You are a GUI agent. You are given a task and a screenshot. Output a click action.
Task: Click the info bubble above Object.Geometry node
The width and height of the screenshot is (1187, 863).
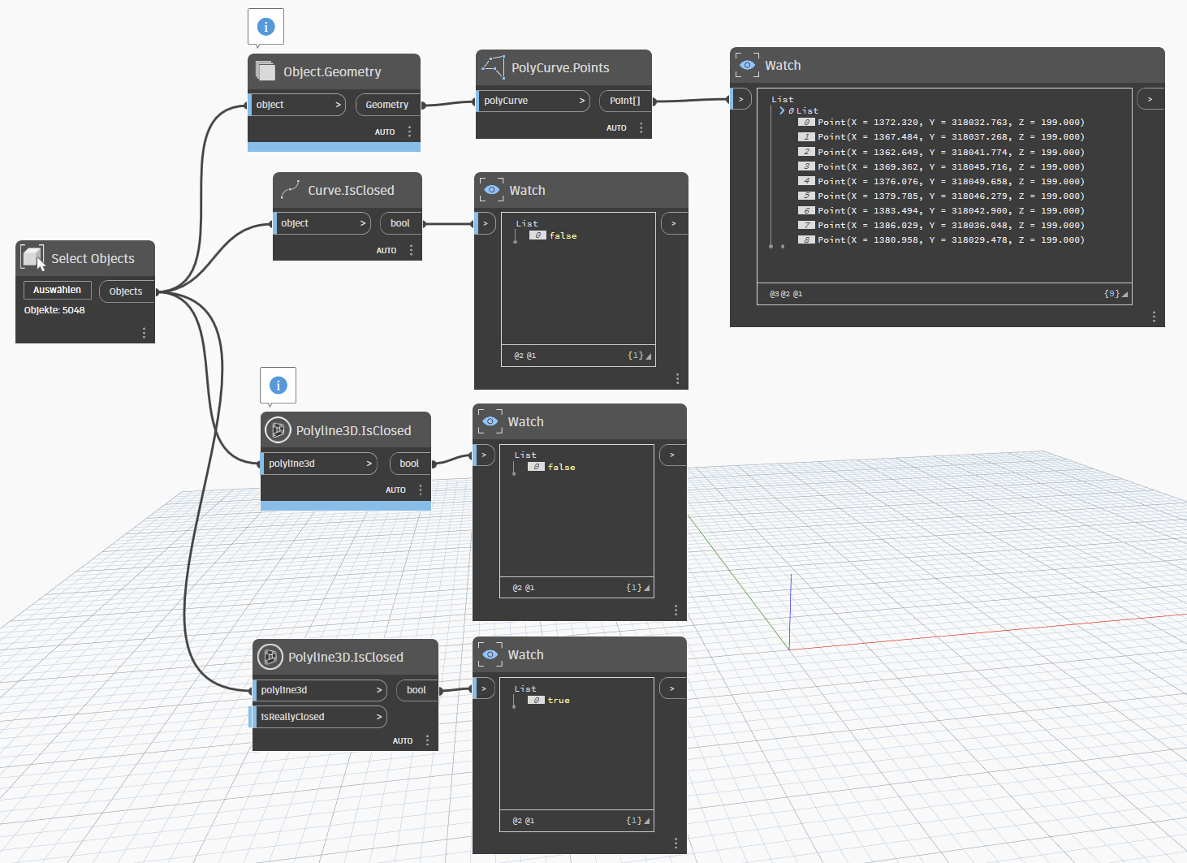pyautogui.click(x=265, y=27)
